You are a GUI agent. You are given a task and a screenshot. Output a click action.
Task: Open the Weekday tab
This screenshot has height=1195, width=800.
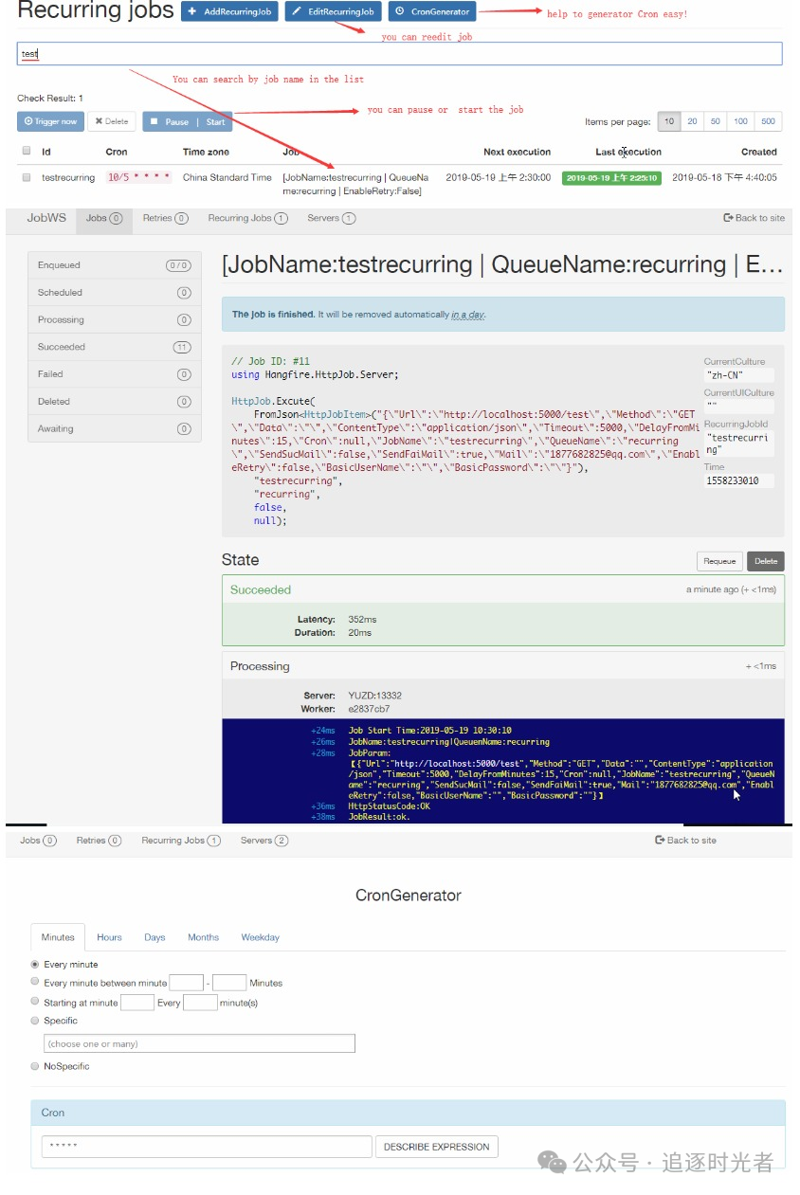[260, 937]
